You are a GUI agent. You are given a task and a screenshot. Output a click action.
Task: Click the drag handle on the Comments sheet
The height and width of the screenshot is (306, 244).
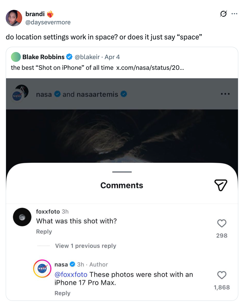(x=122, y=172)
